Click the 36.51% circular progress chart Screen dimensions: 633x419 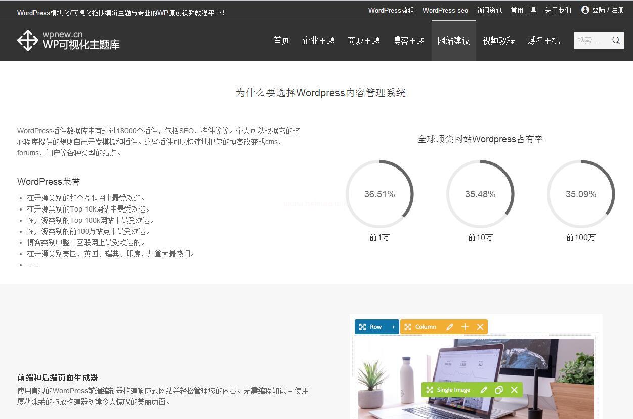pyautogui.click(x=379, y=194)
